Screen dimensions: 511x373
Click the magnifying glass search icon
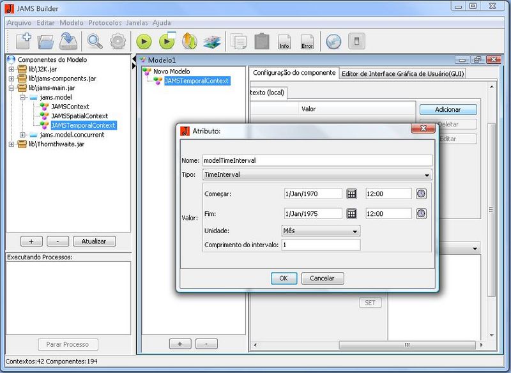(95, 42)
